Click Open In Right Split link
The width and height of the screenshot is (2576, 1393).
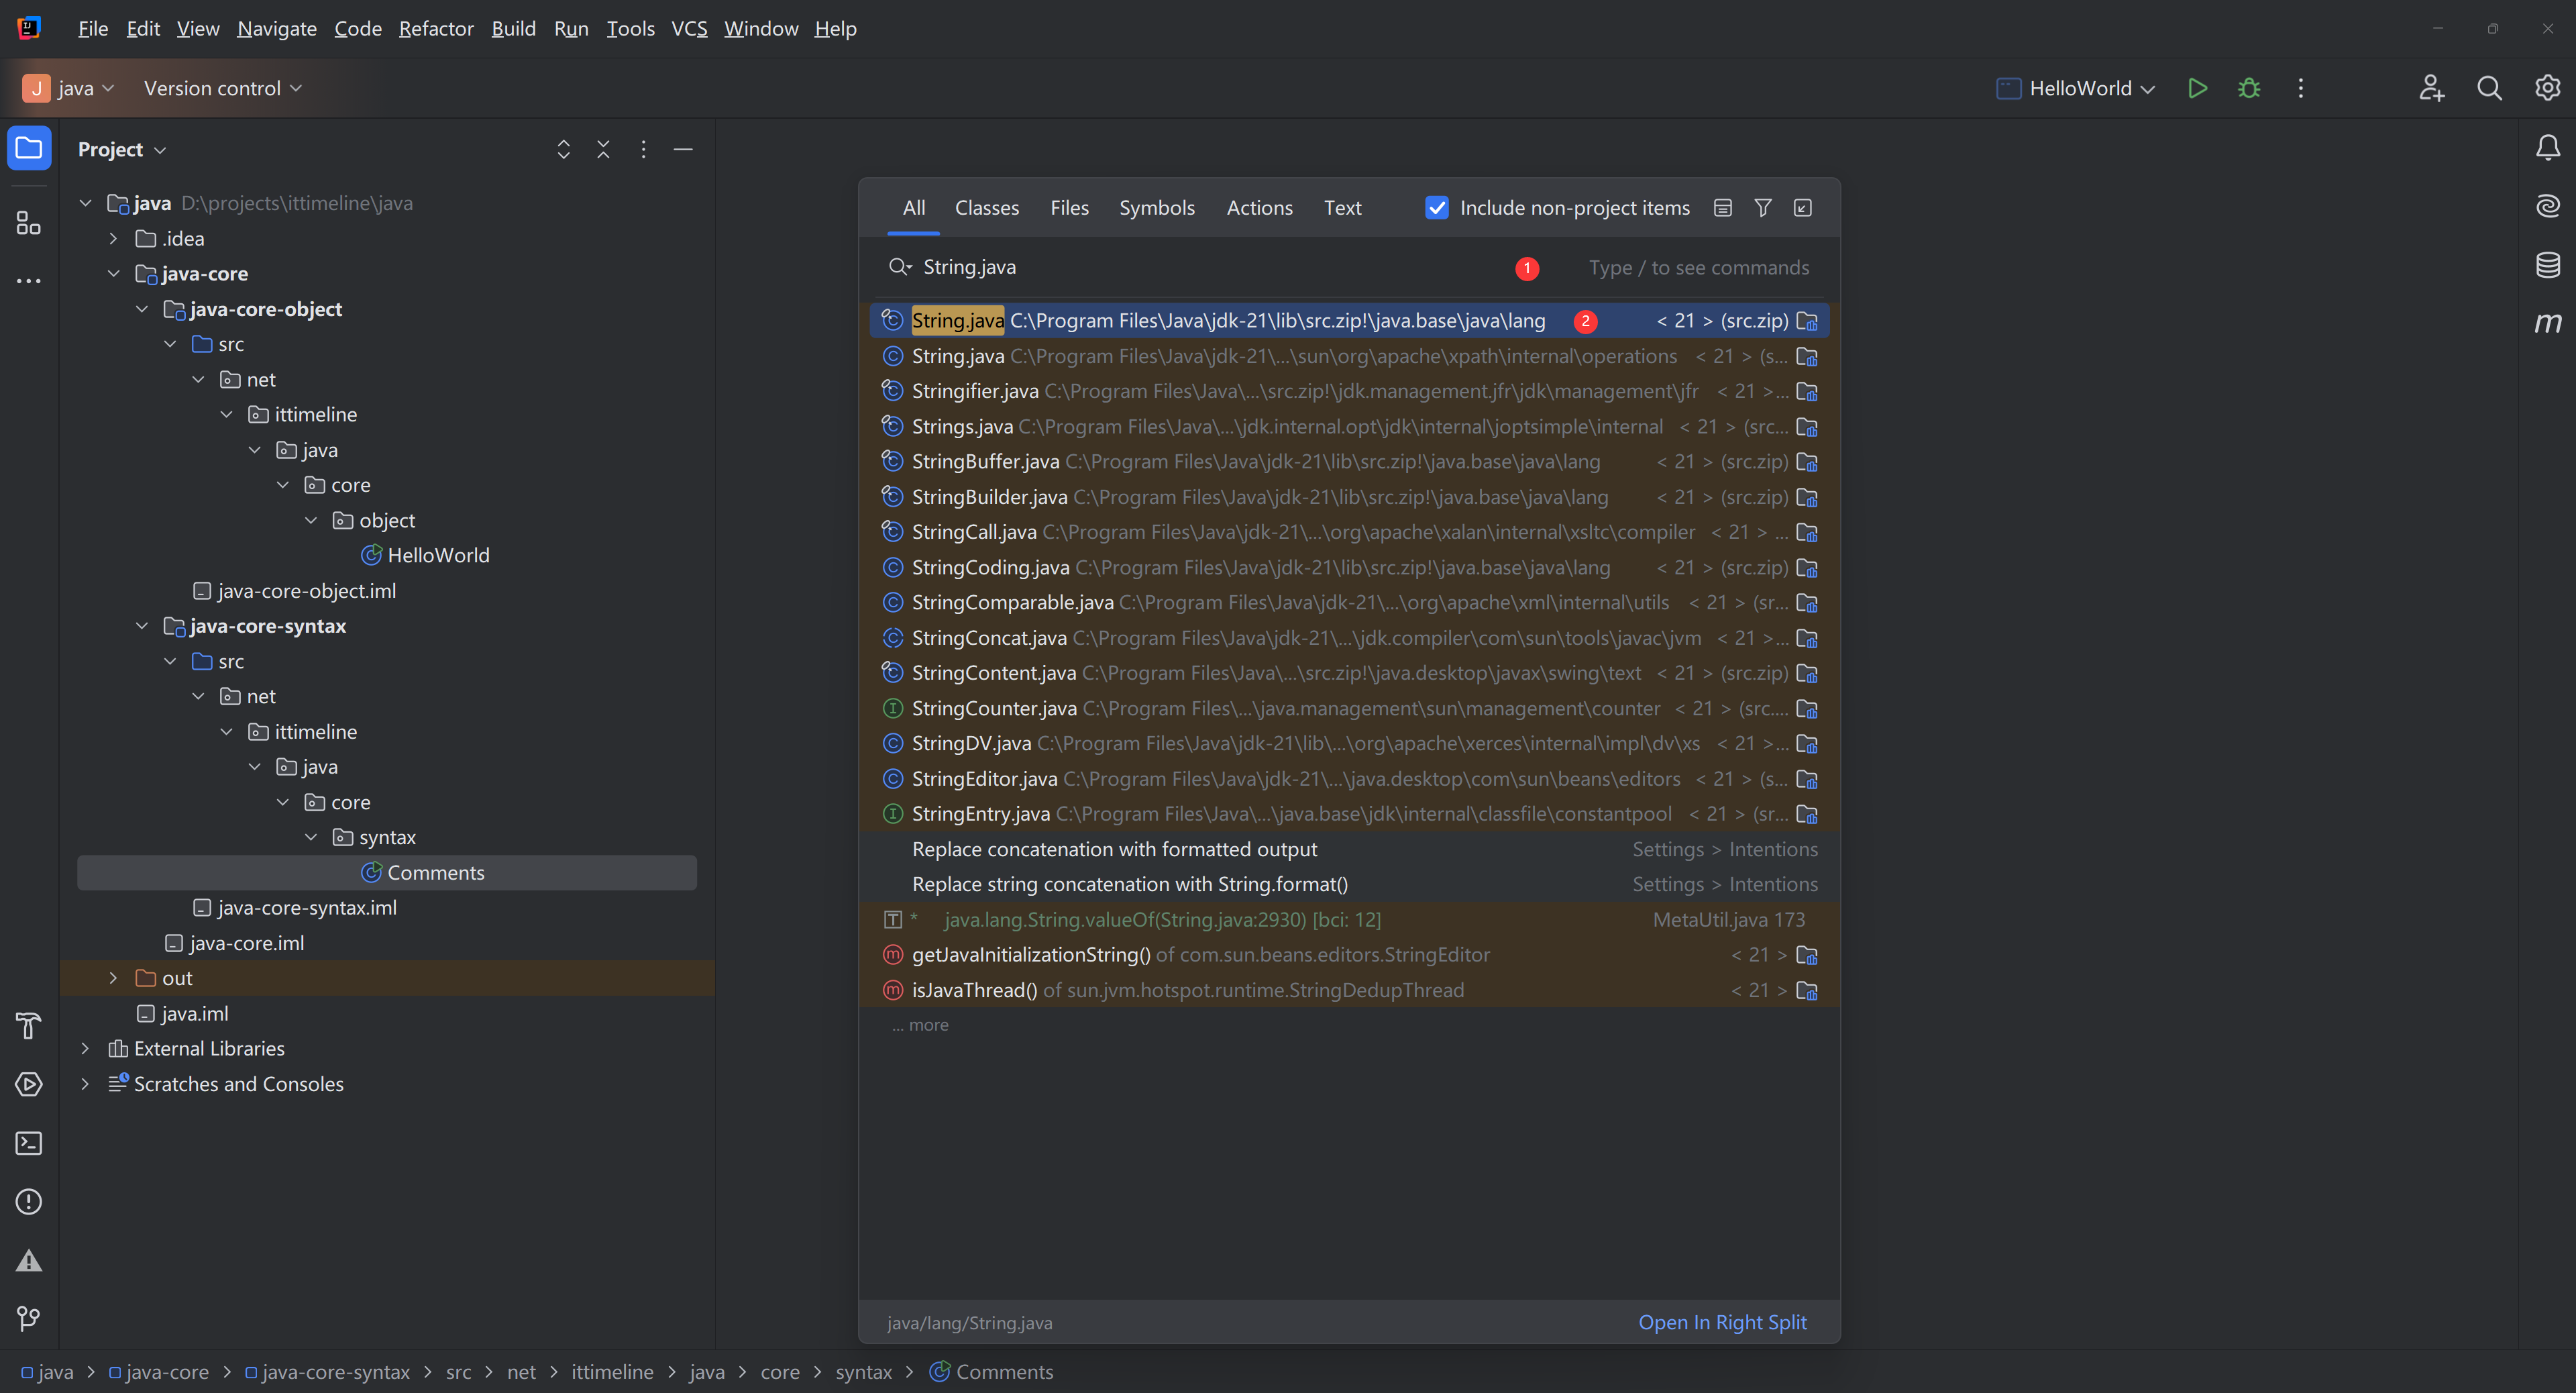[x=1722, y=1322]
